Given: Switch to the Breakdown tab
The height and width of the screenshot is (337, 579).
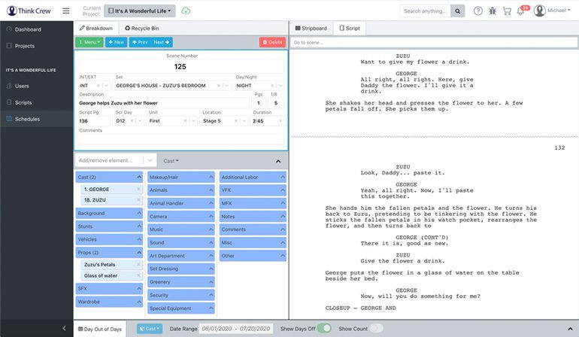Looking at the screenshot, I should coord(96,28).
